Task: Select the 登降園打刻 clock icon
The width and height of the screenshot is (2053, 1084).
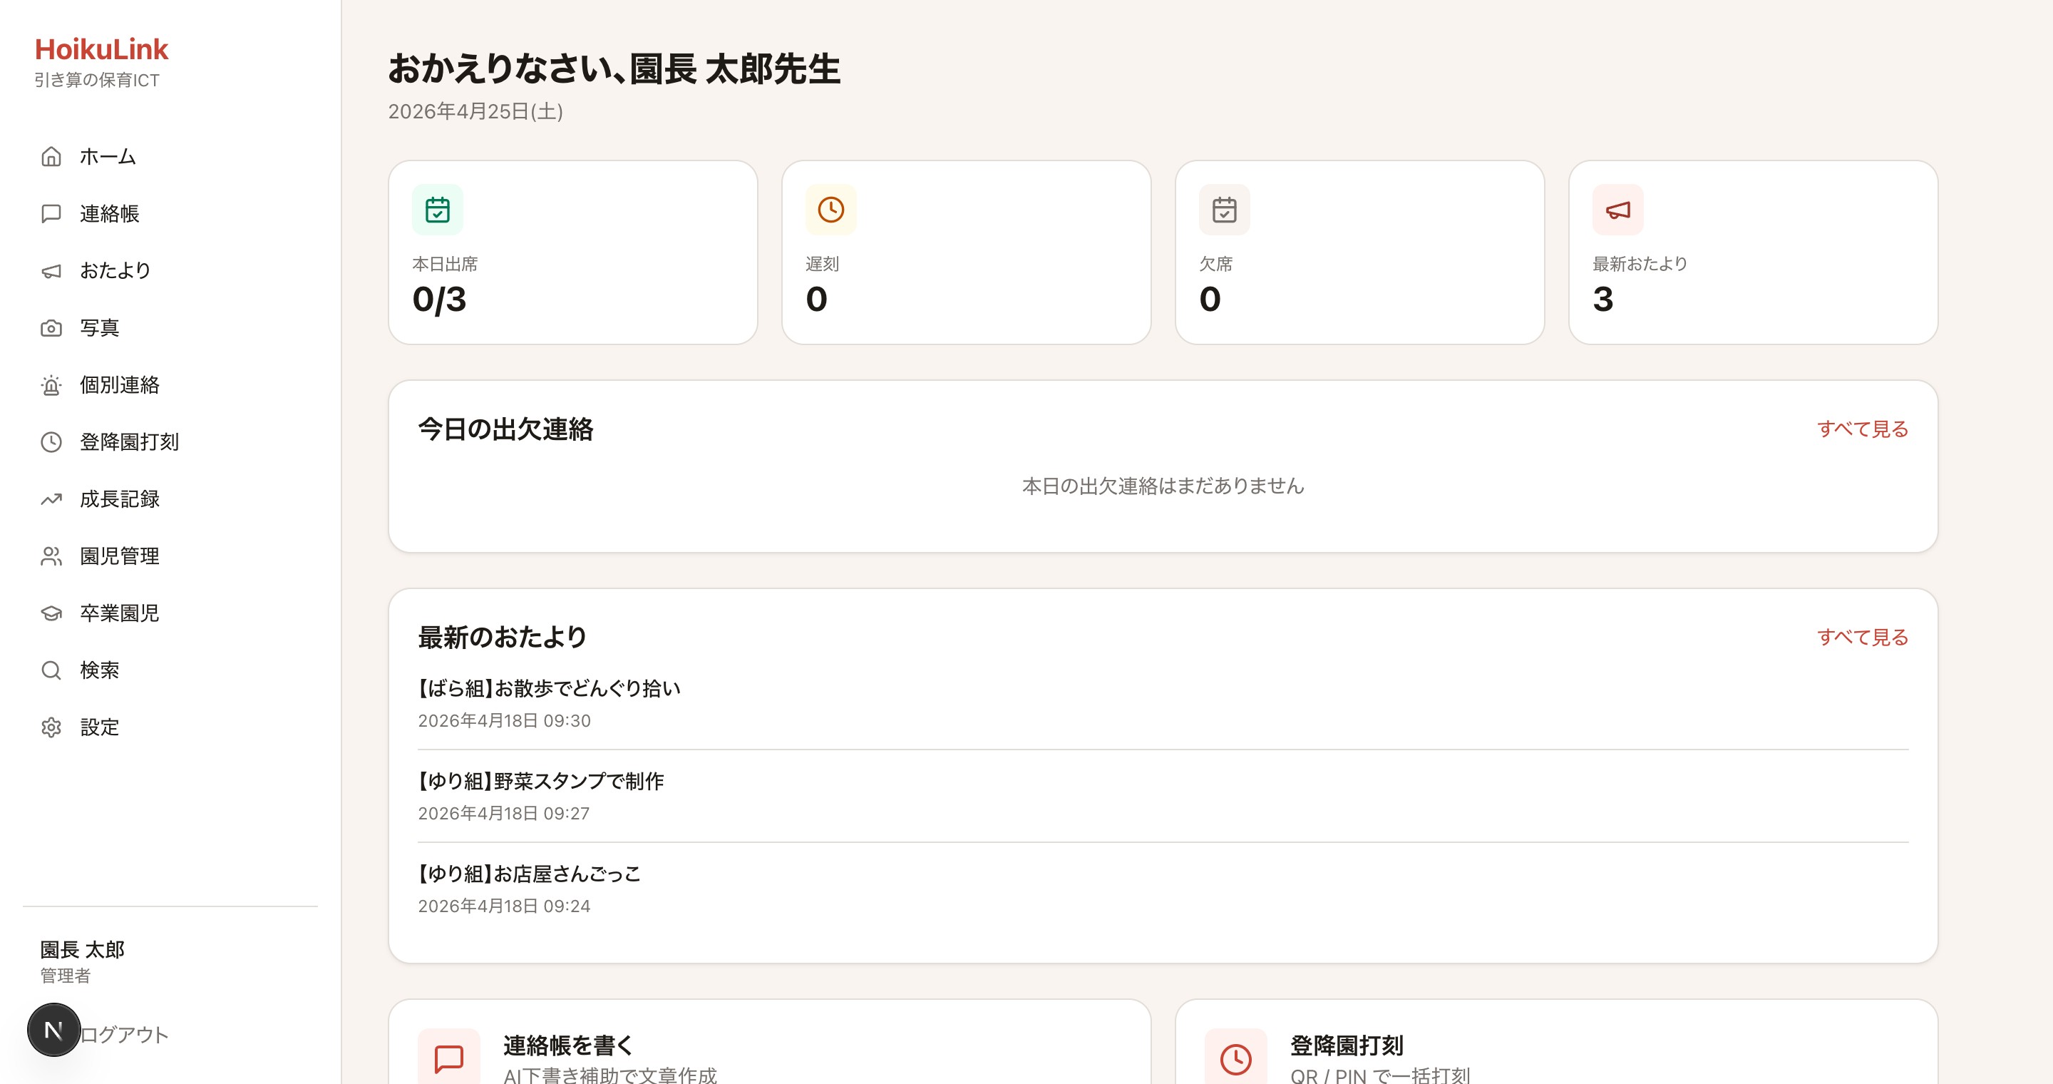Action: pos(52,441)
